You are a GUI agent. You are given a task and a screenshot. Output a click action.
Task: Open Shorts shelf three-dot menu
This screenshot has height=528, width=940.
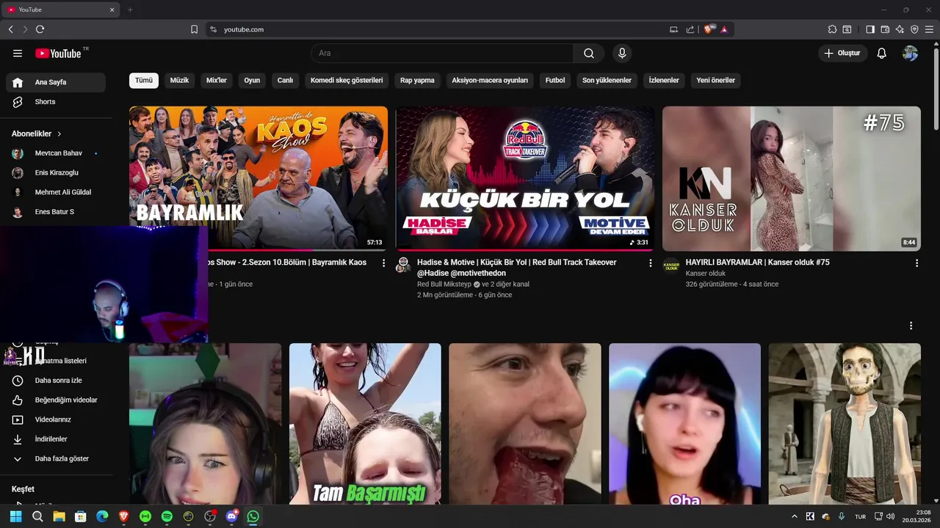911,326
